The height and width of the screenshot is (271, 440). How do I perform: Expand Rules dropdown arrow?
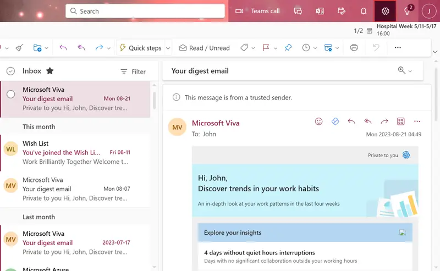337,48
